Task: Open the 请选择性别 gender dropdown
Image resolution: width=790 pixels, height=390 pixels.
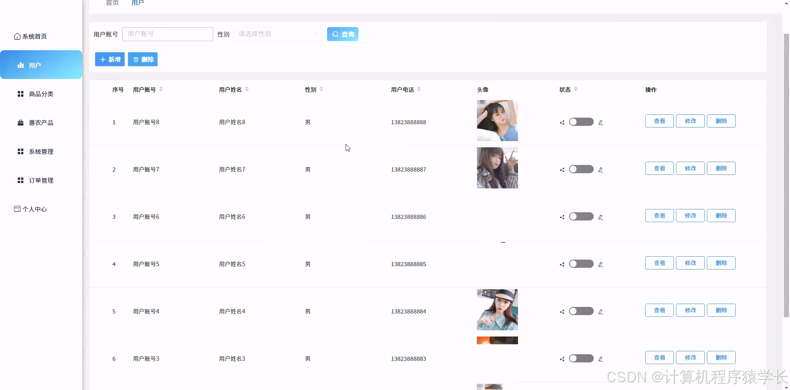Action: click(x=278, y=34)
